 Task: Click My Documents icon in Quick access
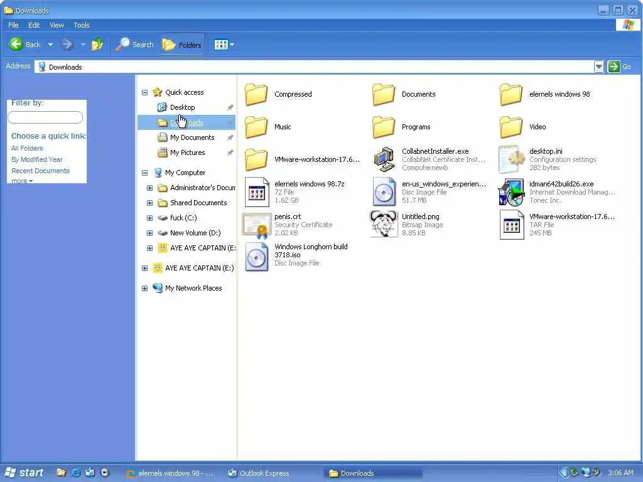click(x=163, y=137)
